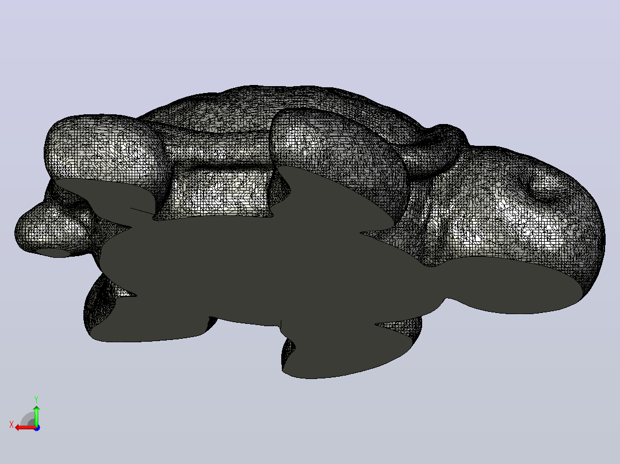Click the red X axis arrow of the triad
Viewport: 620px width, 464px height.
(25, 428)
